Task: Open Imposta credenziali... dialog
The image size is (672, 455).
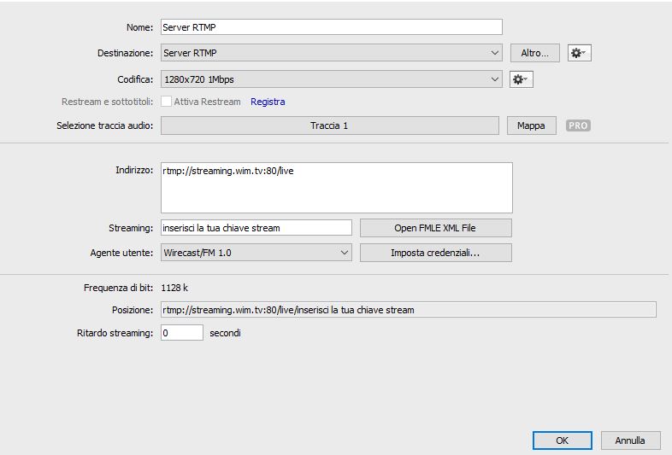Action: click(x=436, y=253)
